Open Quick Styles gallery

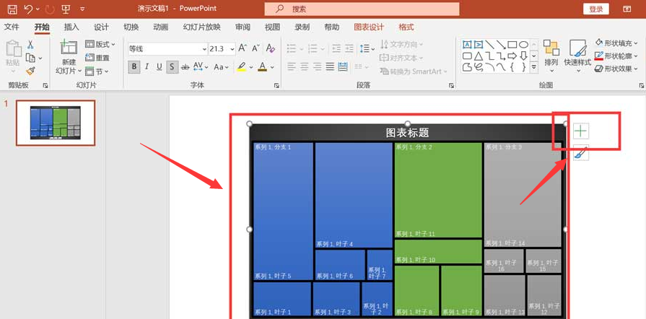point(577,56)
